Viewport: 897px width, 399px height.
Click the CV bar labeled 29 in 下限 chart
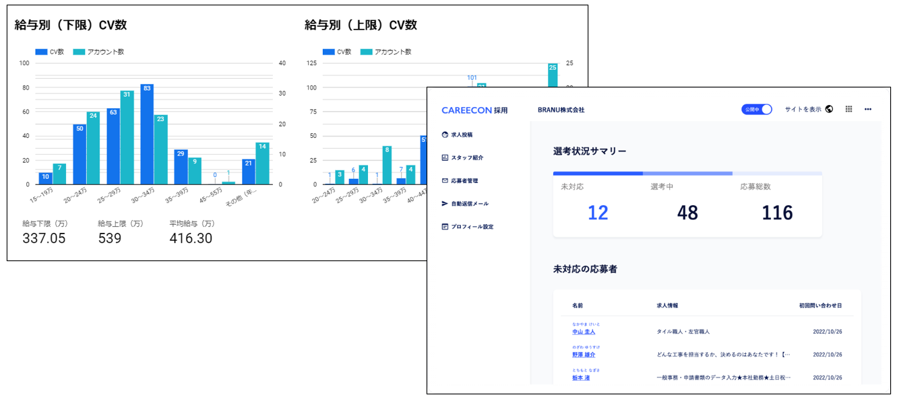coord(181,167)
